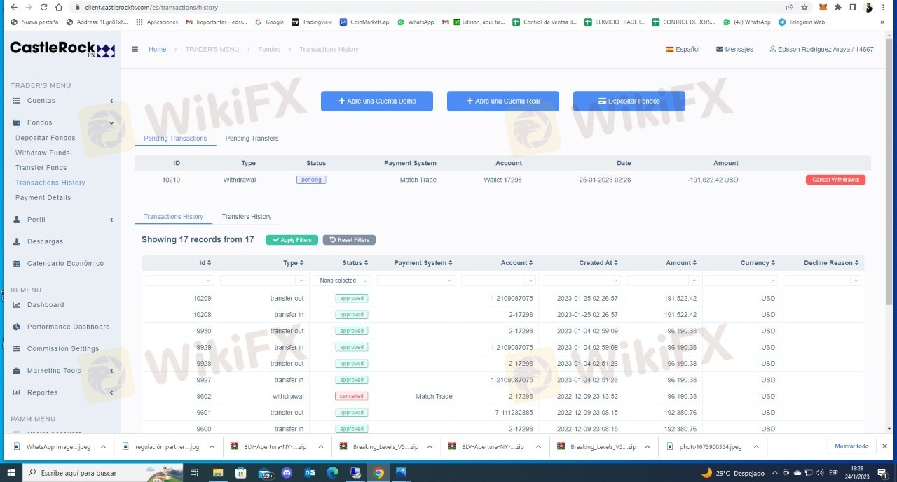Open the Status filter 'None selected' dropdown
897x482 pixels.
pyautogui.click(x=341, y=281)
